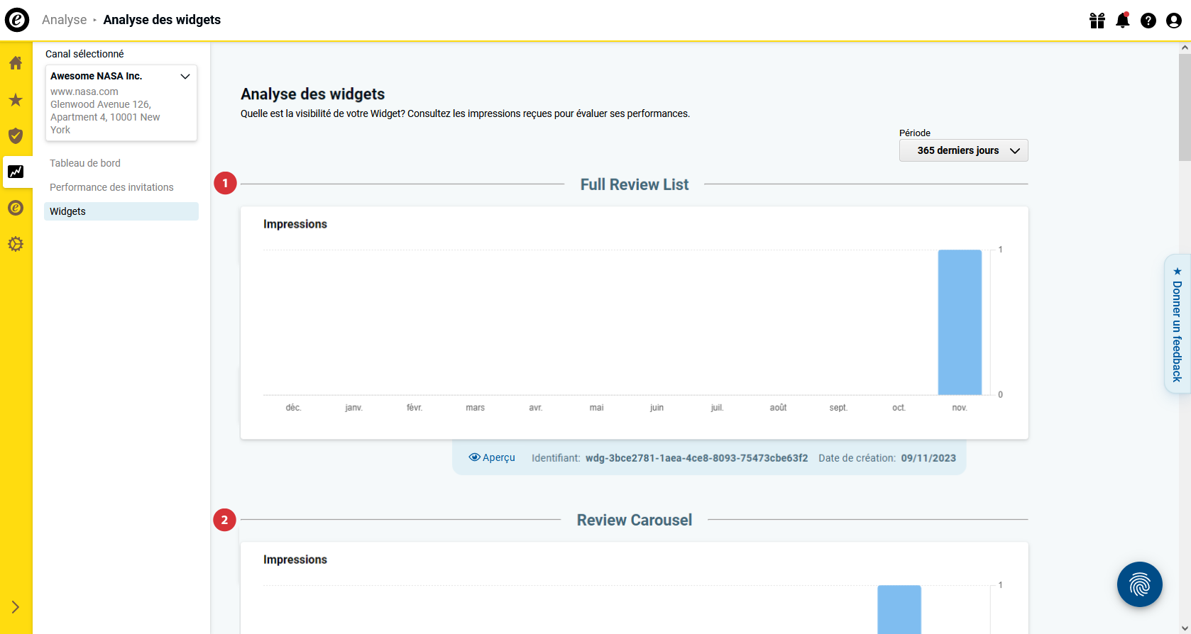Click the Analyse breadcrumb link
1191x634 pixels.
tap(64, 20)
